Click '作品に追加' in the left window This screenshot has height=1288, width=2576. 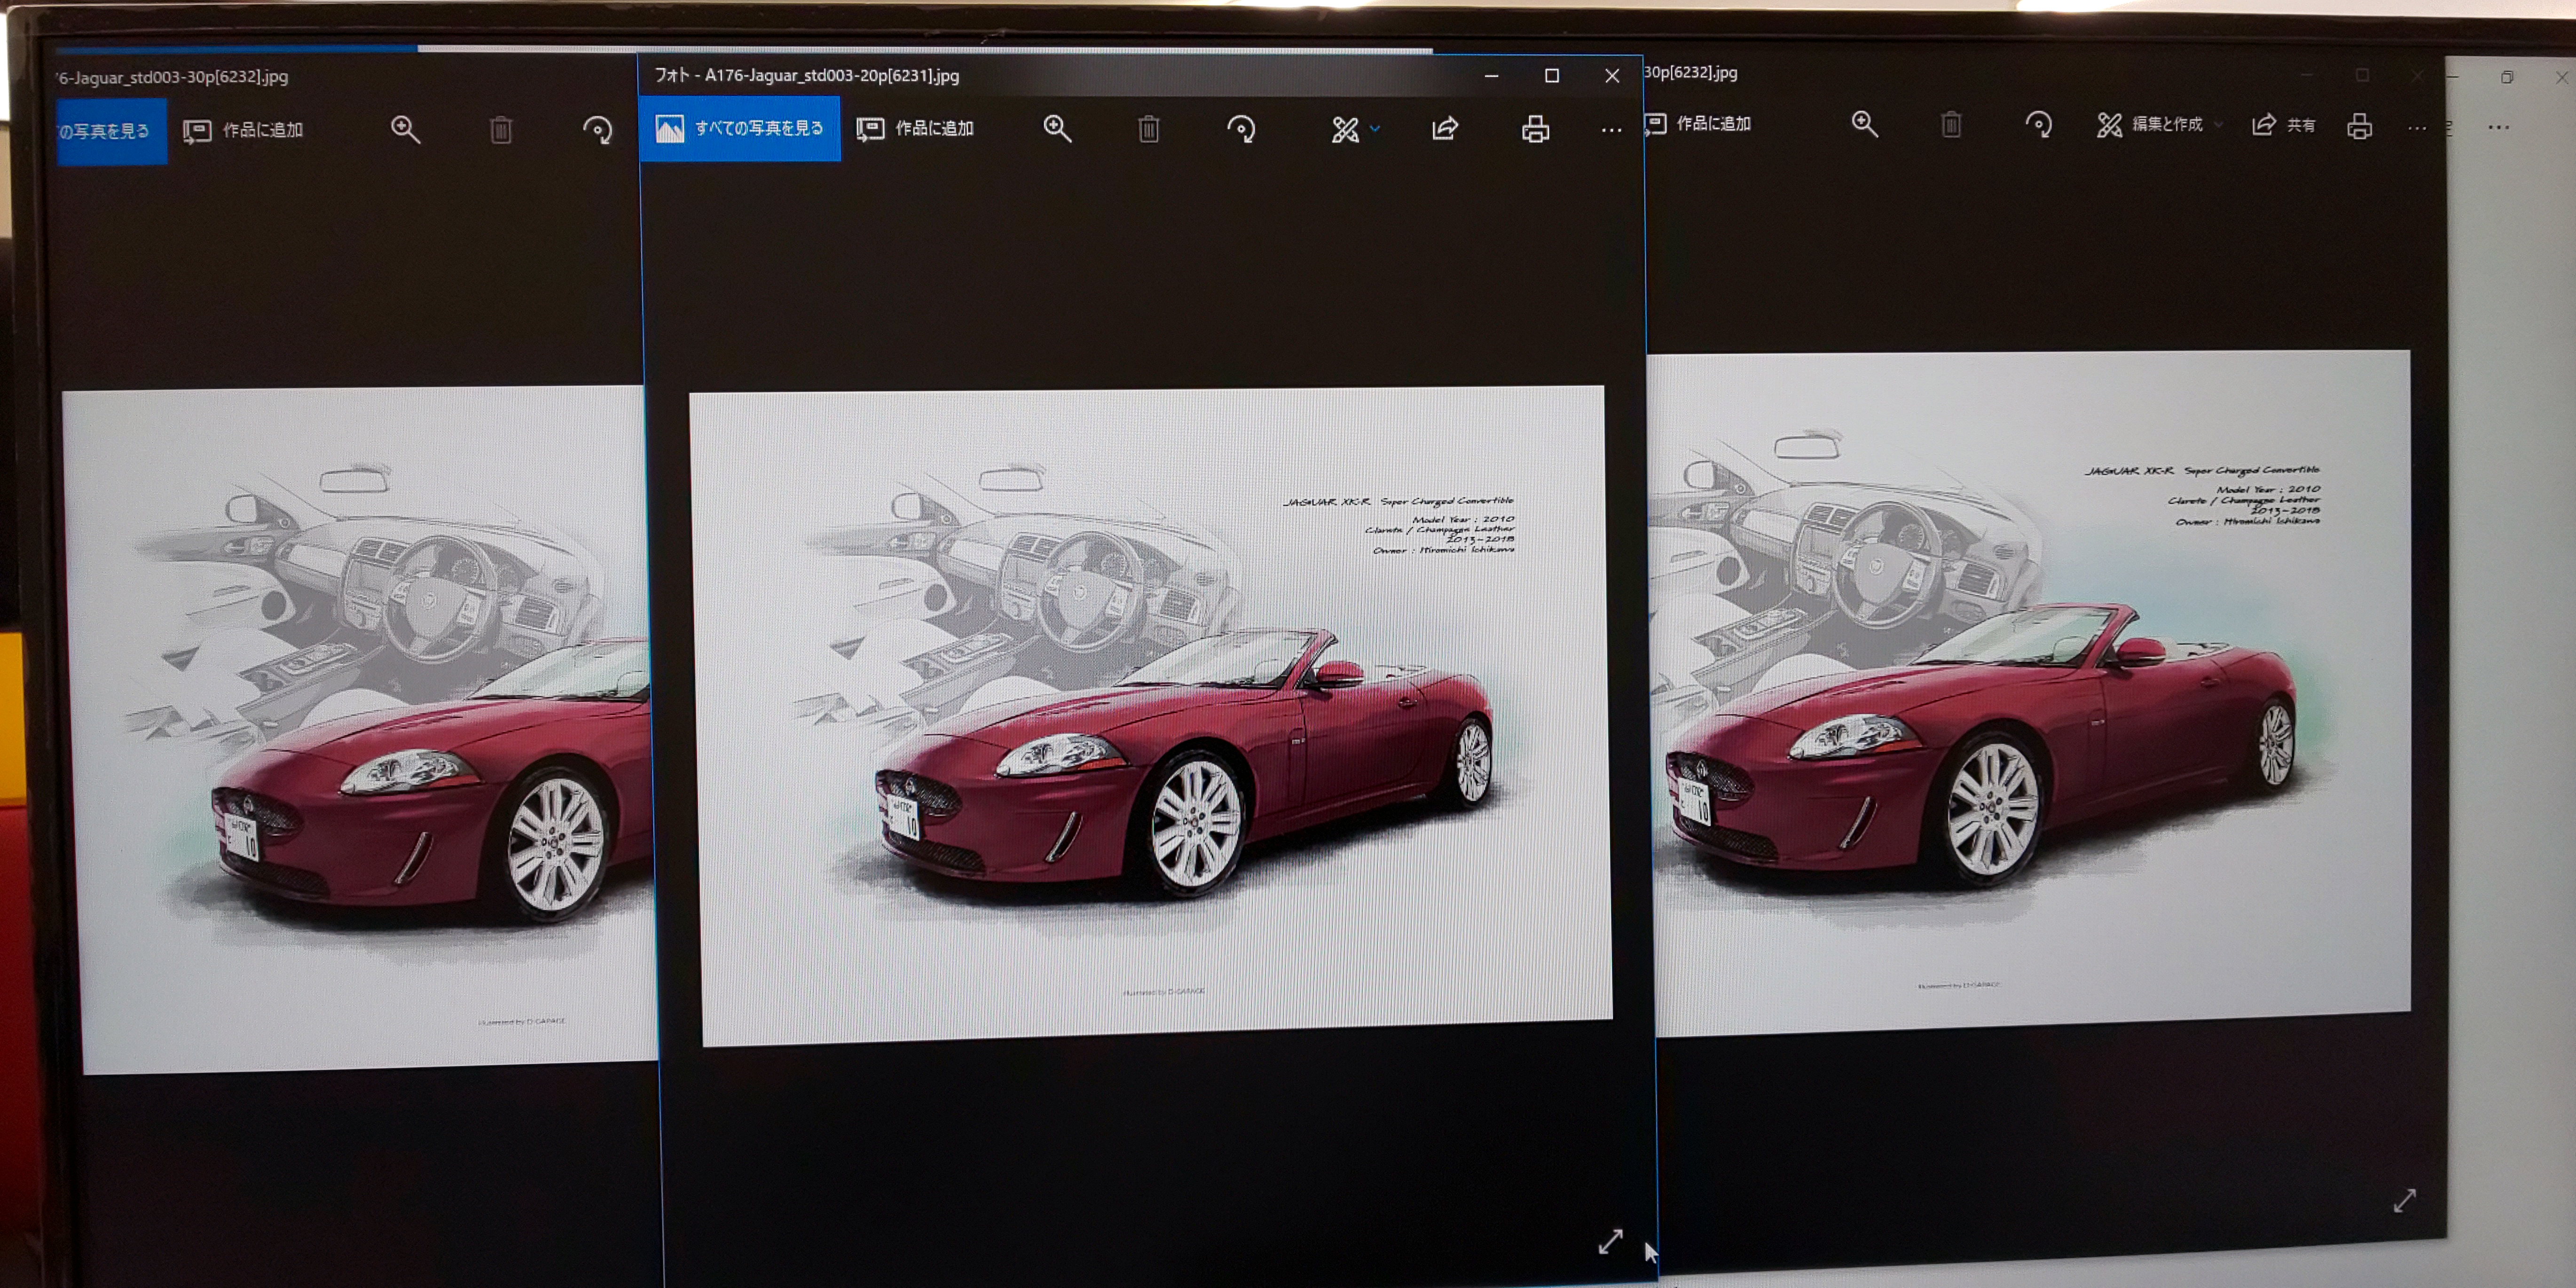coord(243,130)
